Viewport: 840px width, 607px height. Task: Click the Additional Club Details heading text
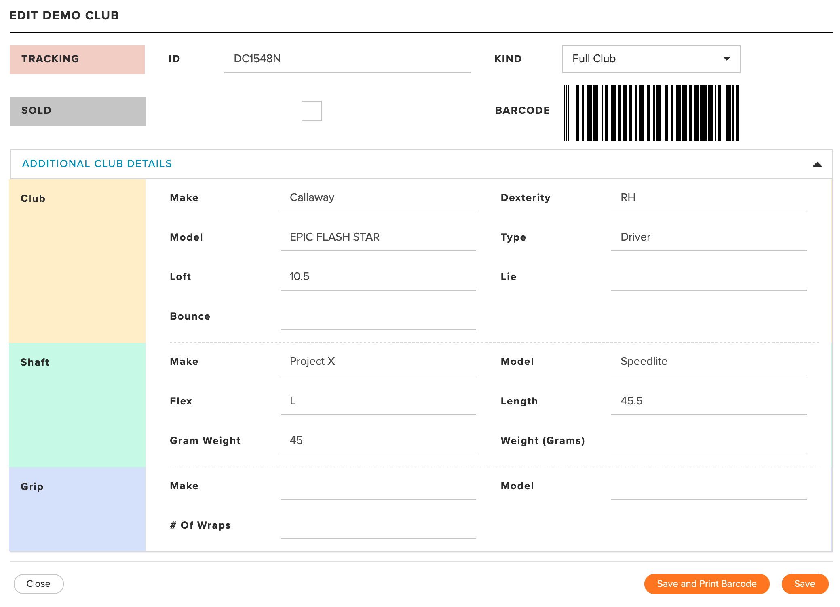click(97, 164)
